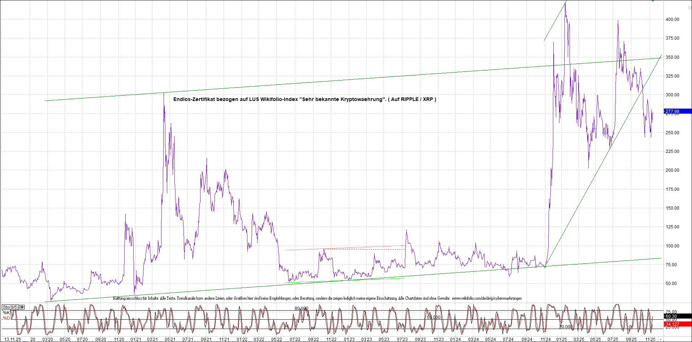Click the 80.000 level label in stochastic
Image resolution: width=692 pixels, height=342 pixels.
(301, 308)
